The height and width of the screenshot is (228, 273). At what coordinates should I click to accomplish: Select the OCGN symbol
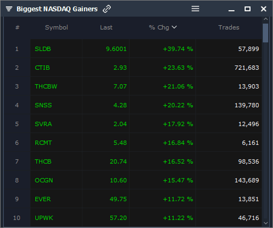(44, 180)
